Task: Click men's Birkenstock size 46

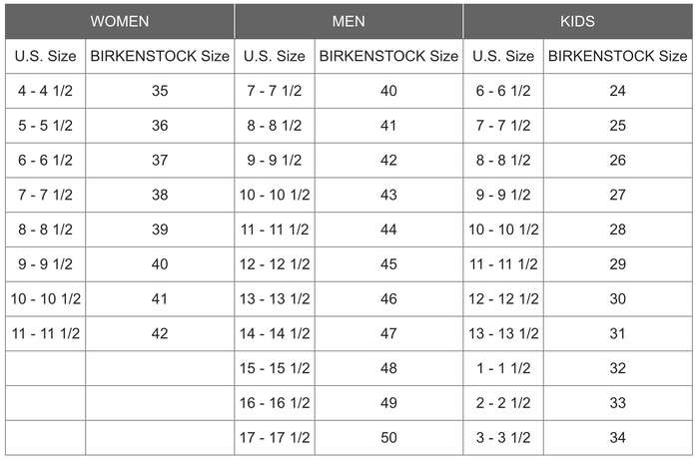Action: pos(388,298)
